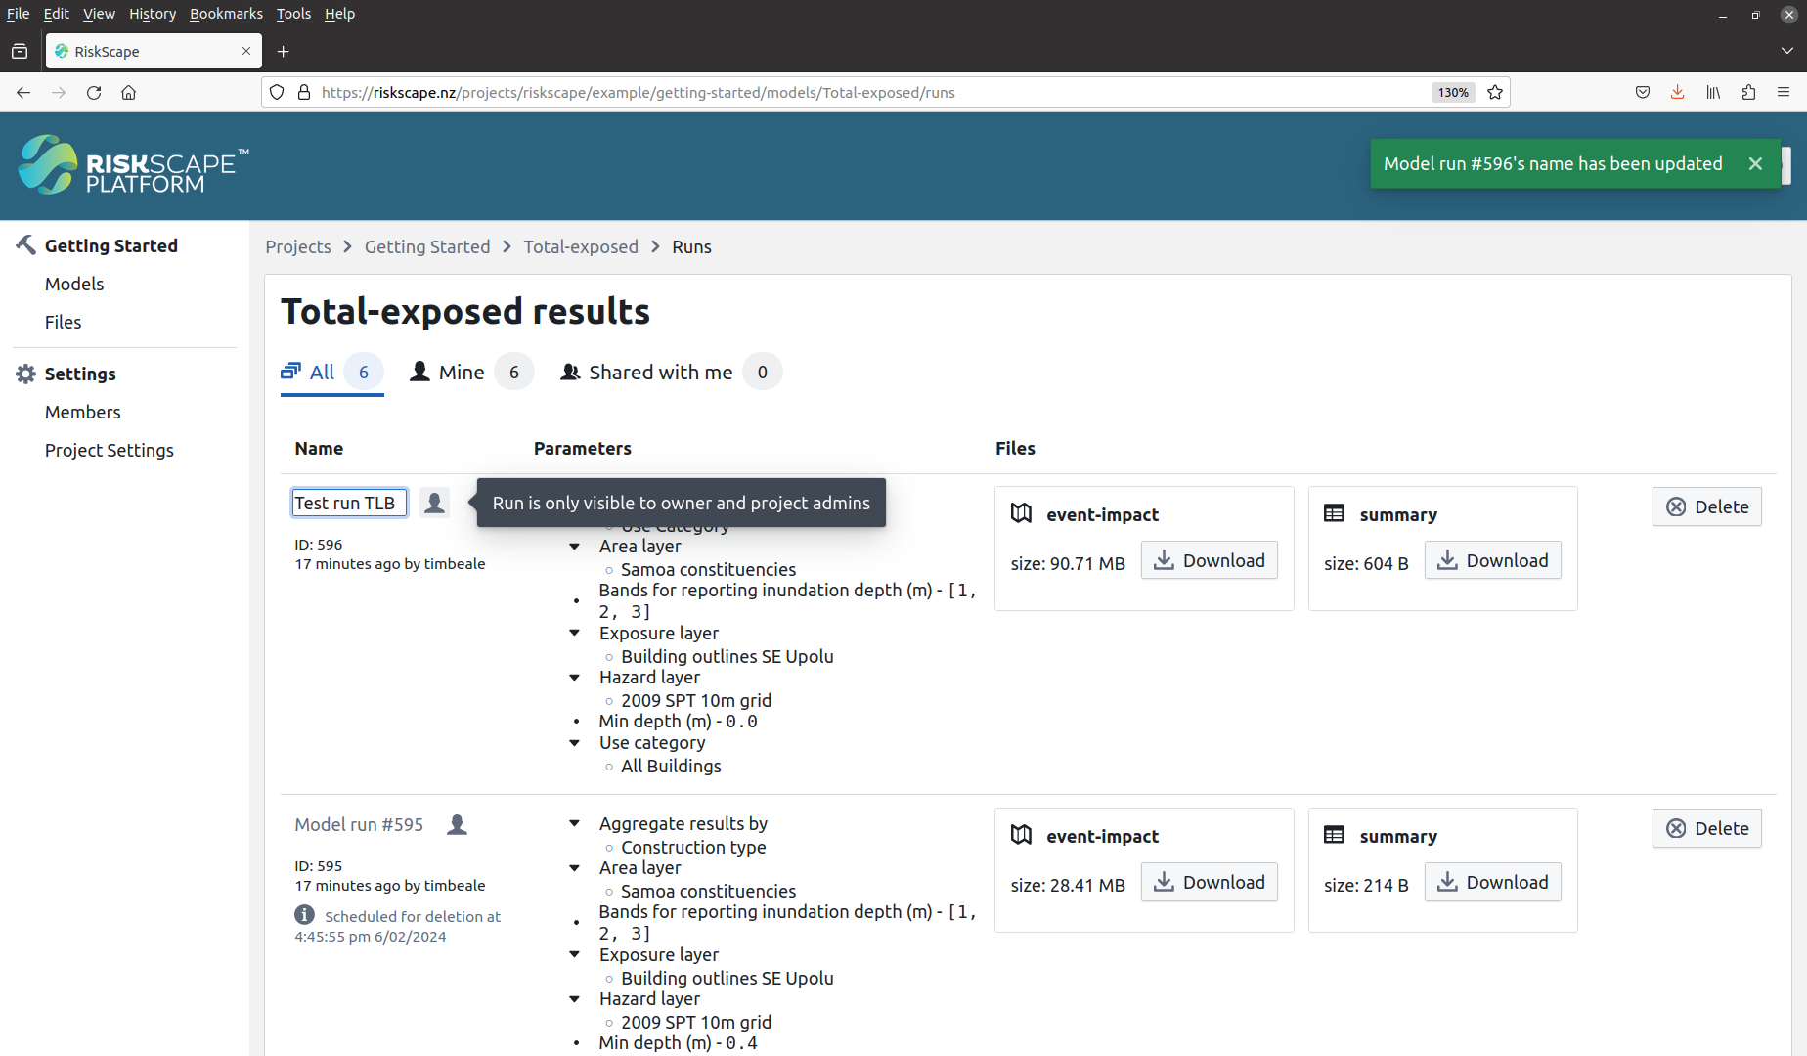Open the Bookmarks menu
Viewport: 1807px width, 1056px height.
pos(226,14)
